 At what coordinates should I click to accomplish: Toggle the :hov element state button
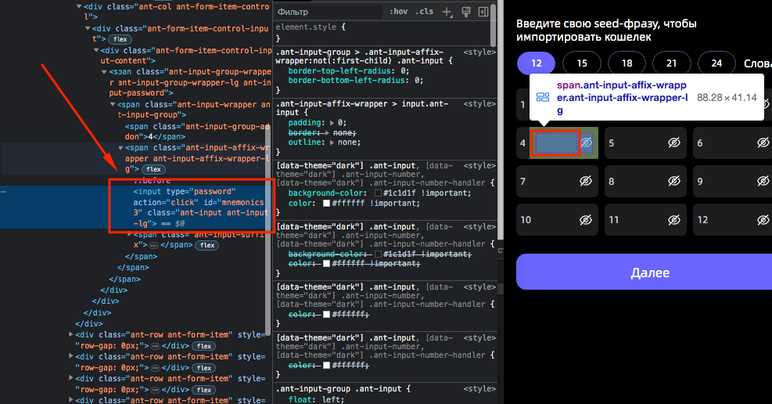coord(399,12)
